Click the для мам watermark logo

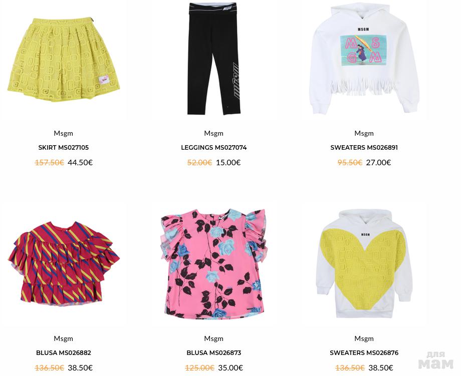pyautogui.click(x=436, y=360)
